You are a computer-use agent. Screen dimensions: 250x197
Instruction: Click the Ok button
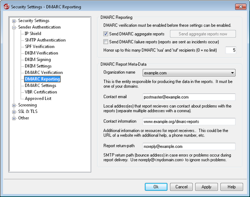click(x=156, y=187)
